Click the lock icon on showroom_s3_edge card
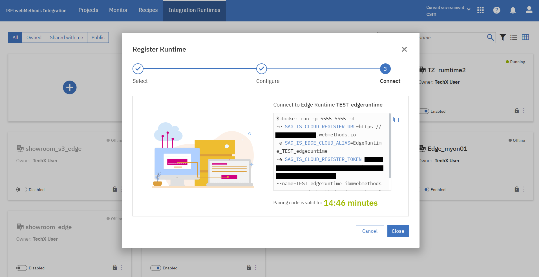Screen dimensions: 541x277 [115, 189]
